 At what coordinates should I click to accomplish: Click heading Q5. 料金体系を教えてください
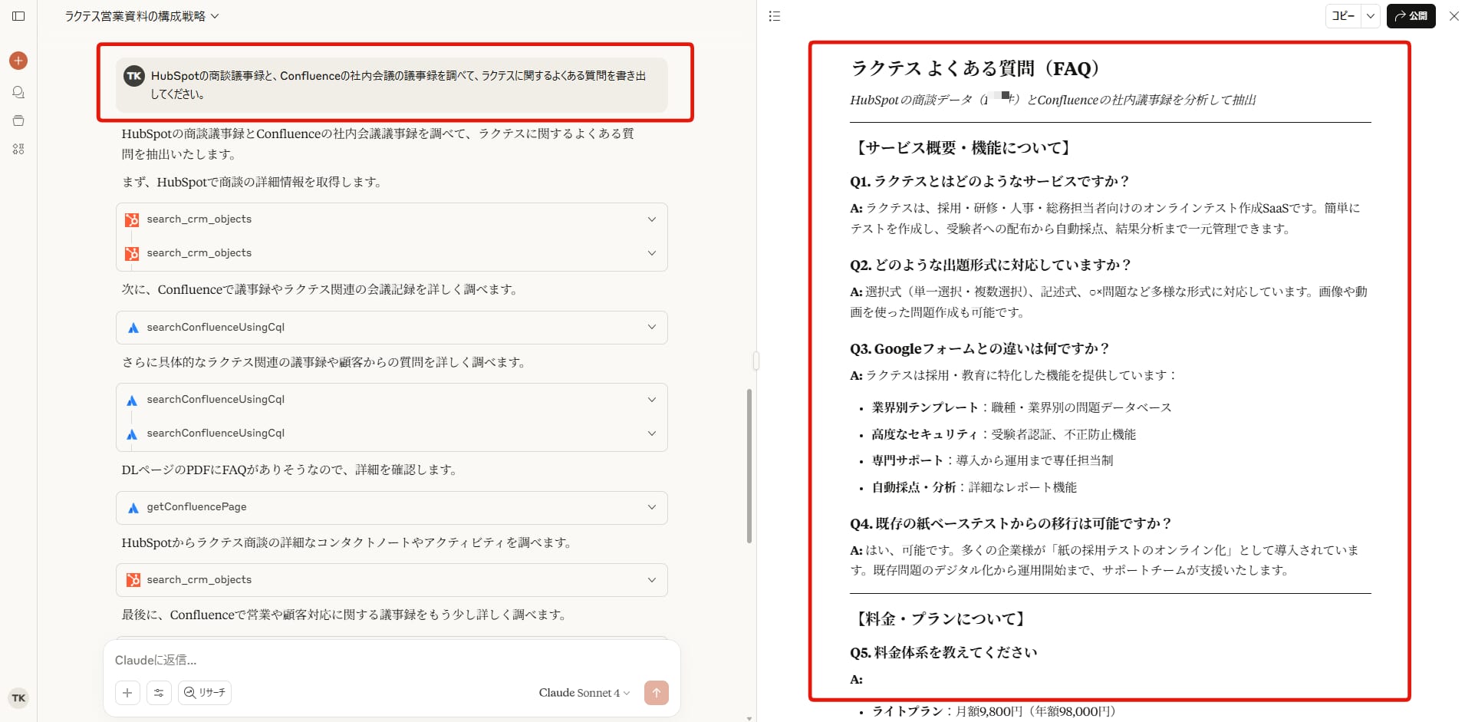point(943,653)
